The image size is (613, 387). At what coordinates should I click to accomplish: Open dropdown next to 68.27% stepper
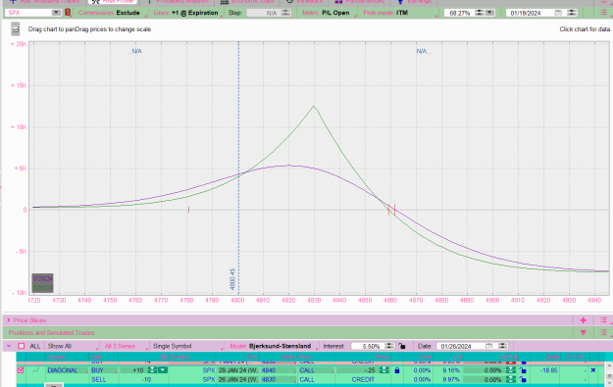[x=489, y=13]
